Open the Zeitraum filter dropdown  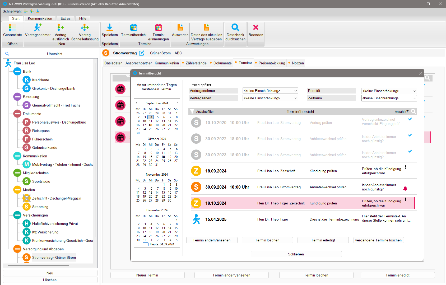(x=389, y=98)
